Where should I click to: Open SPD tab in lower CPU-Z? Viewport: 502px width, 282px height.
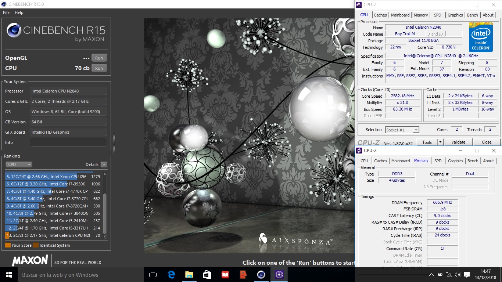(438, 161)
